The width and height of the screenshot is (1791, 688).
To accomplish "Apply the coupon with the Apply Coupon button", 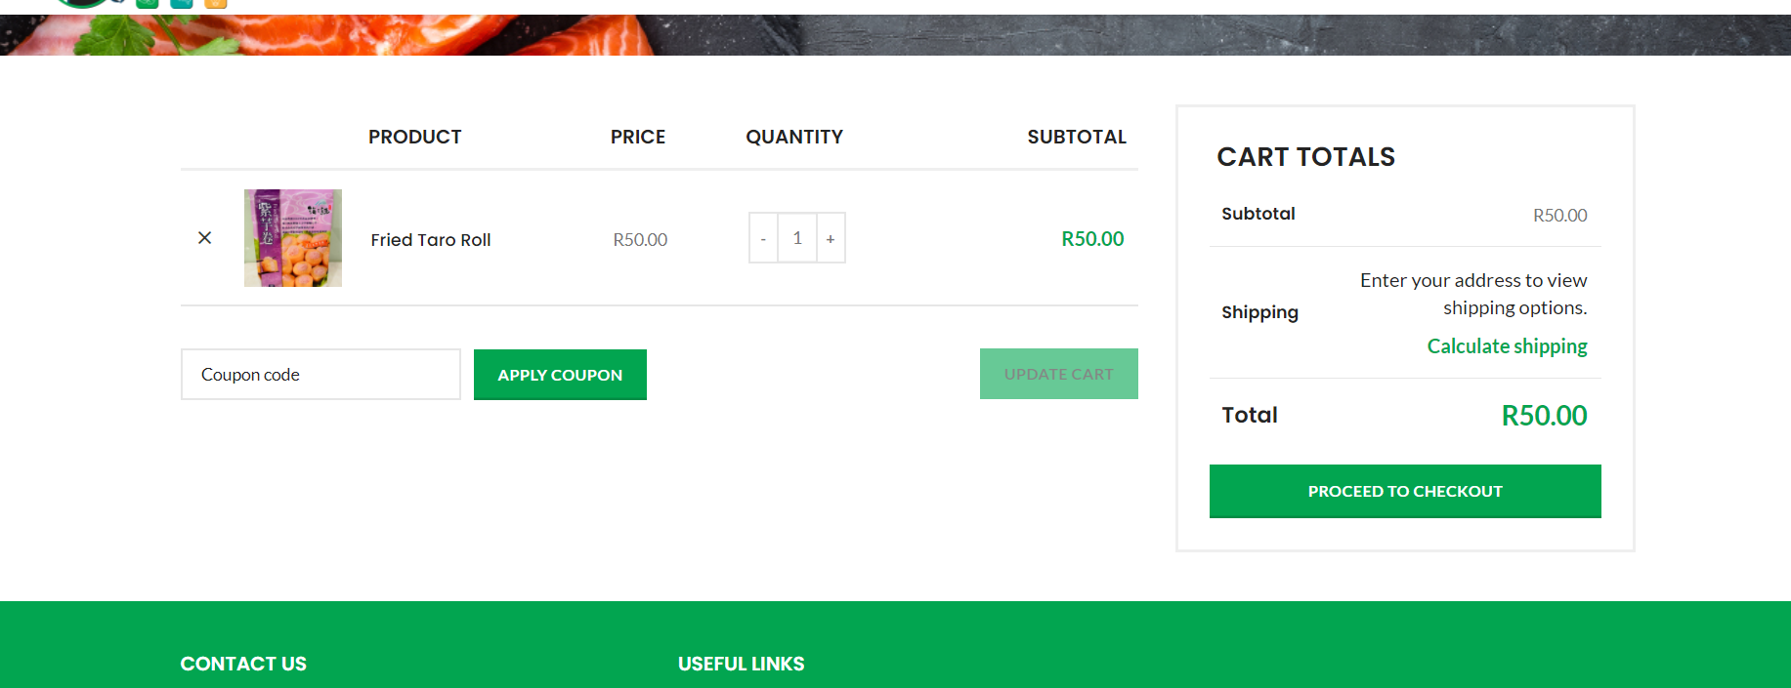I will 560,375.
